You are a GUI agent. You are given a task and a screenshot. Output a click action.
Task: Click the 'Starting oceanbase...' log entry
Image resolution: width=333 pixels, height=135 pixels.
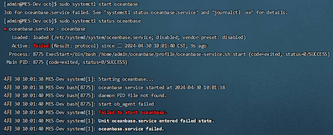coord(126,79)
